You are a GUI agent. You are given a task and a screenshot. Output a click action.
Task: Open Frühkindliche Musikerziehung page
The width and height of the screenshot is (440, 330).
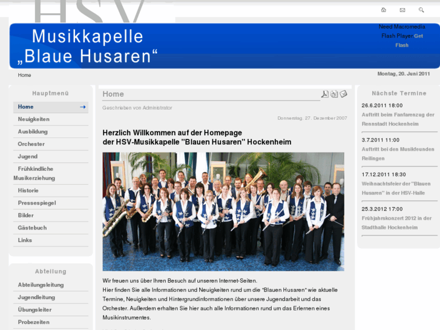pos(51,174)
